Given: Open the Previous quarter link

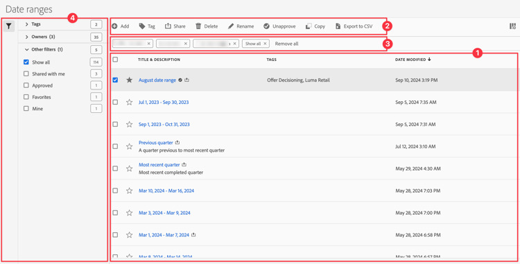Looking at the screenshot, I should [156, 143].
